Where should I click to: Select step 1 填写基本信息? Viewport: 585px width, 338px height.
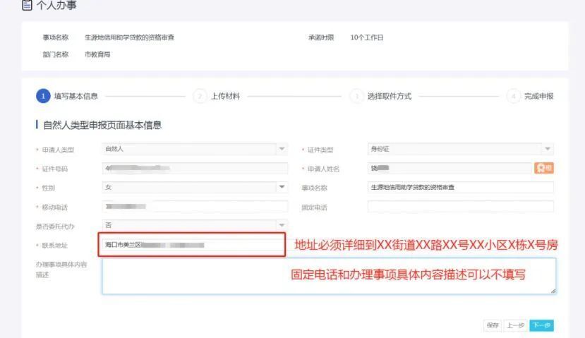coord(67,96)
